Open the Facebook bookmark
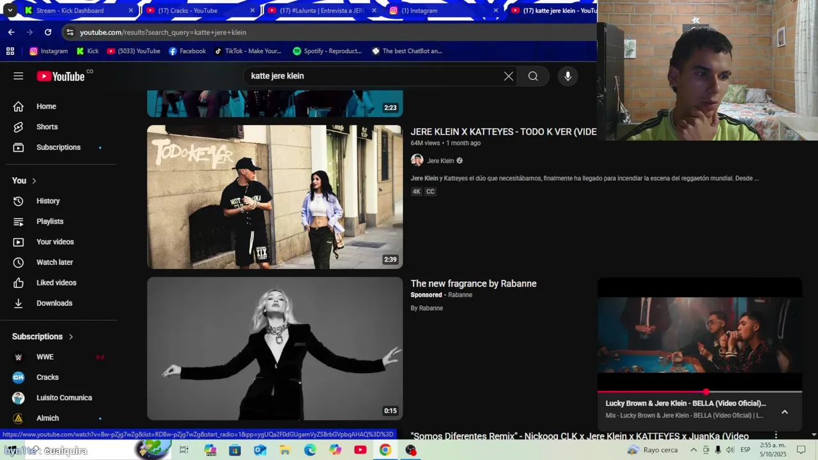Screen dimensions: 818x460 [187, 51]
